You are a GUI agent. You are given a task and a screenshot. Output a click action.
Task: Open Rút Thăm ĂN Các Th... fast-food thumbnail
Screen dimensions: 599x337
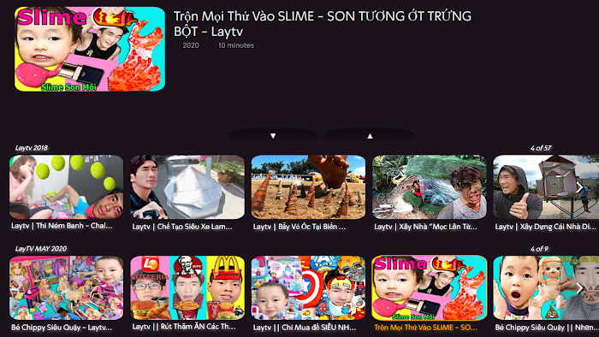tap(187, 287)
